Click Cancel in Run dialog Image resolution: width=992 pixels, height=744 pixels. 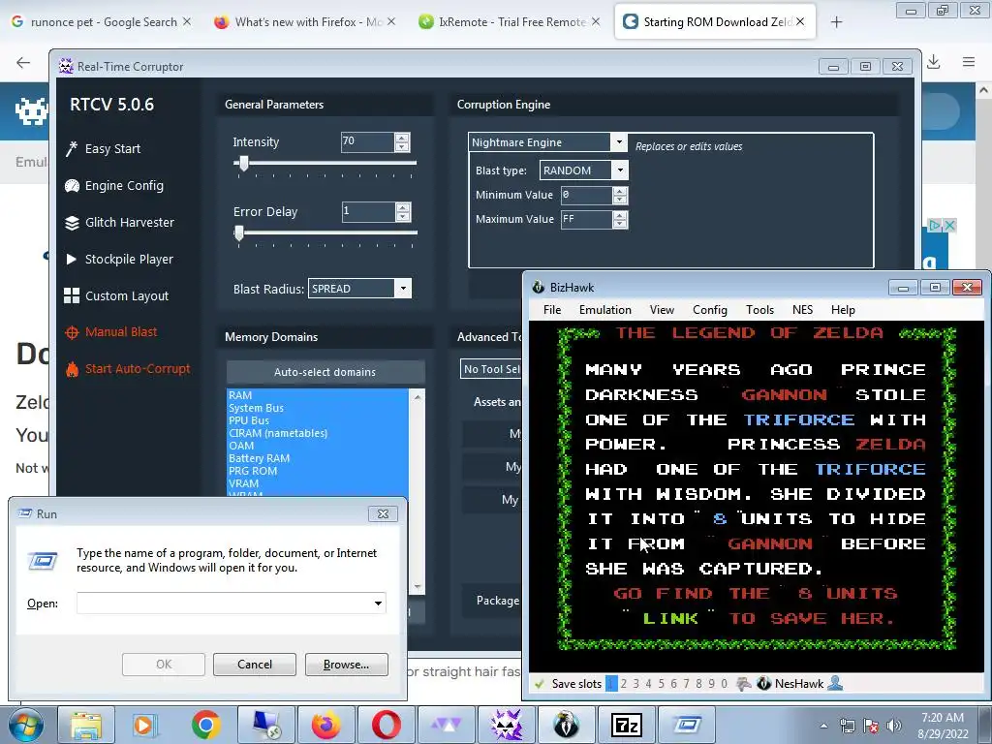(x=255, y=665)
